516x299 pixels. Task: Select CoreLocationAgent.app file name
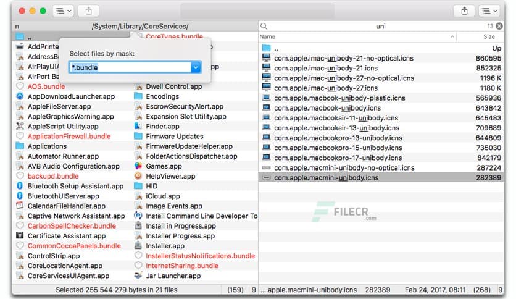(65, 266)
